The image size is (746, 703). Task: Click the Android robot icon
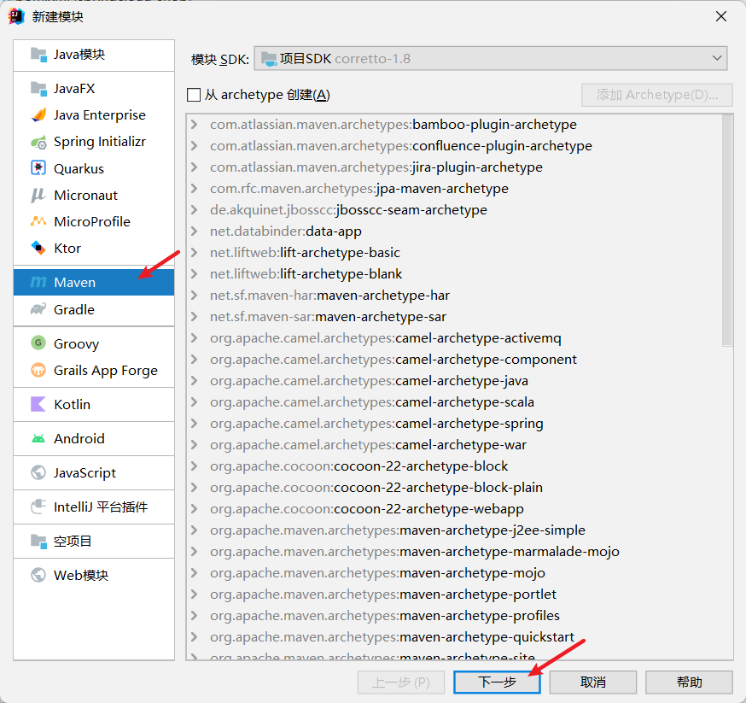coord(38,438)
